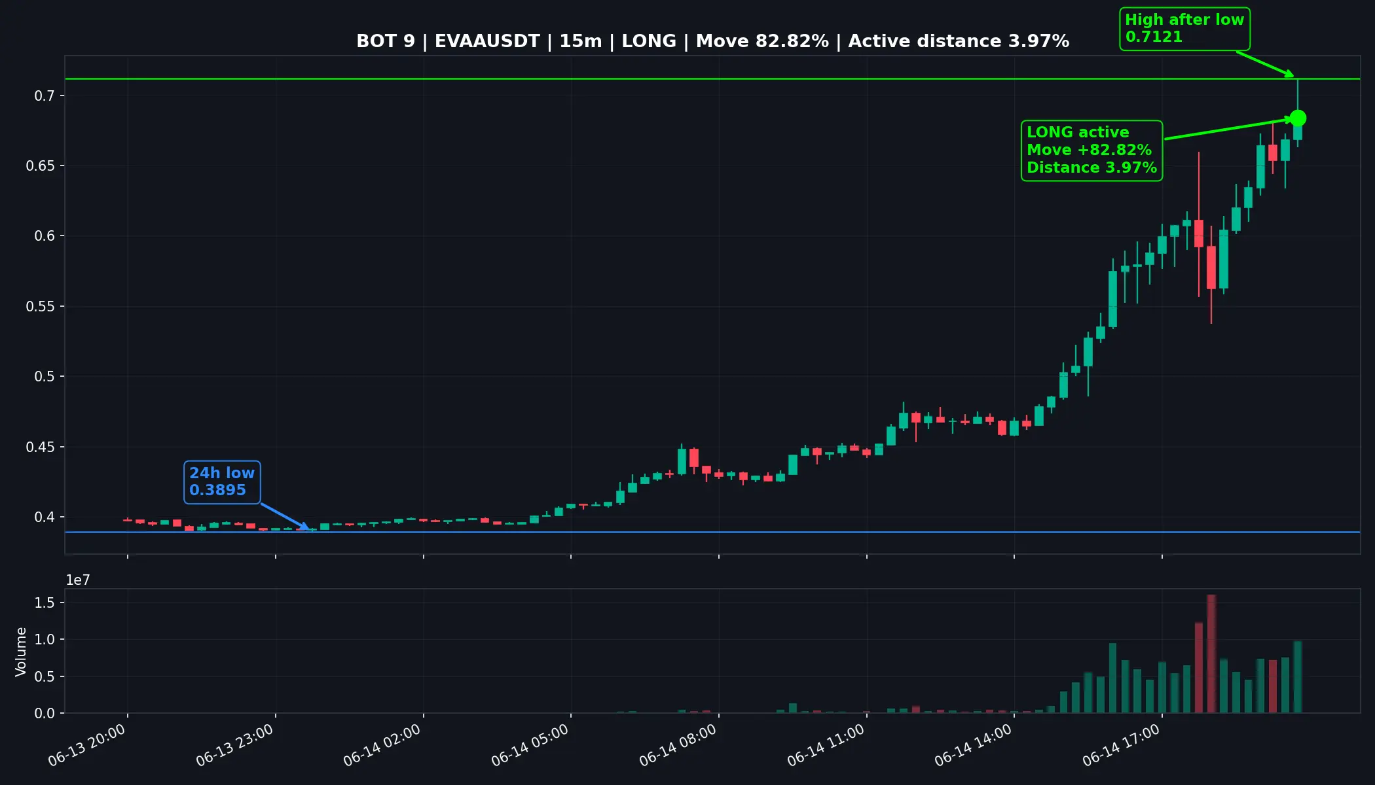Click the '06-13 20:00' time axis label
Screen dimensions: 1375x785
(x=86, y=746)
